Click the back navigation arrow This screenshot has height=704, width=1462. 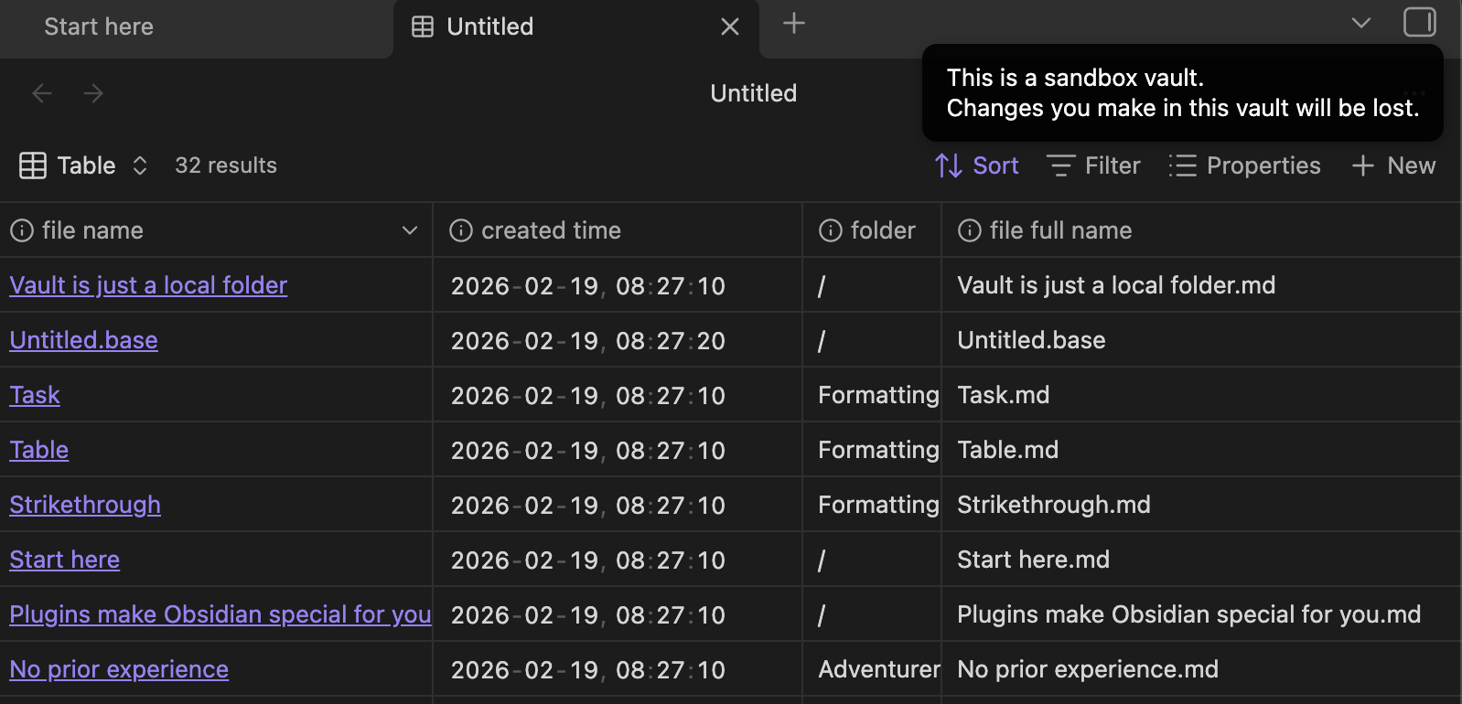click(x=42, y=93)
